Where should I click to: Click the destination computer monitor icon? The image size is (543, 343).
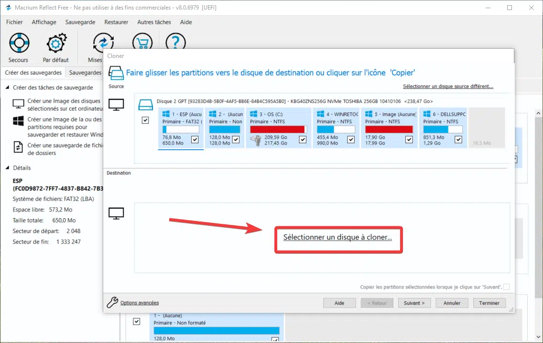116,213
